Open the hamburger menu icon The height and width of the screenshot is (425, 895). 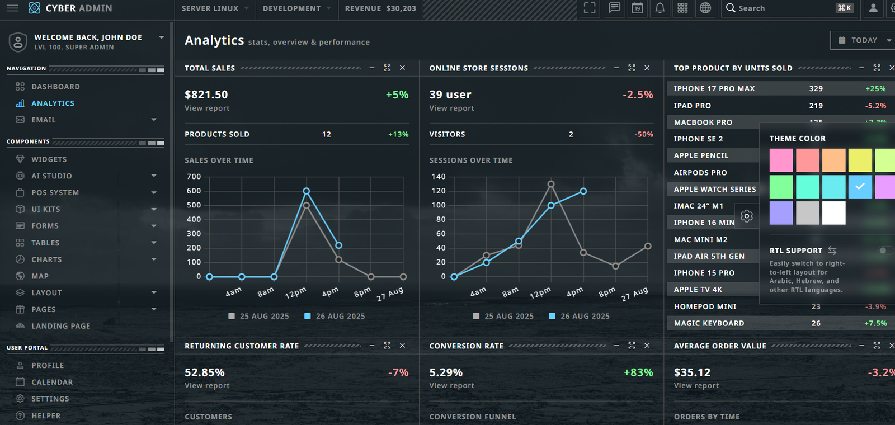[12, 8]
